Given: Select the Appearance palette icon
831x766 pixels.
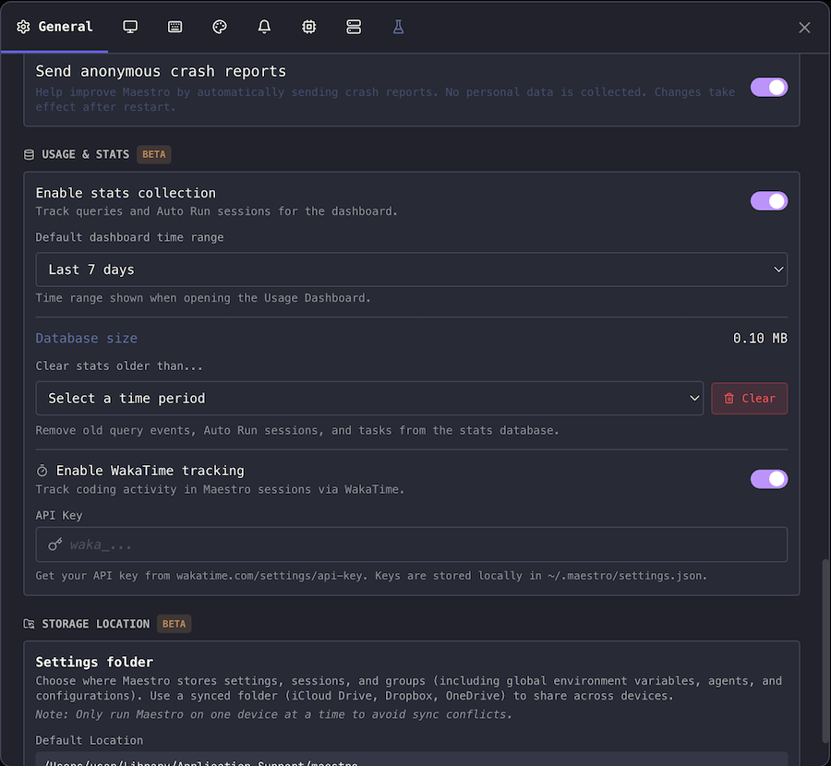Looking at the screenshot, I should (219, 27).
